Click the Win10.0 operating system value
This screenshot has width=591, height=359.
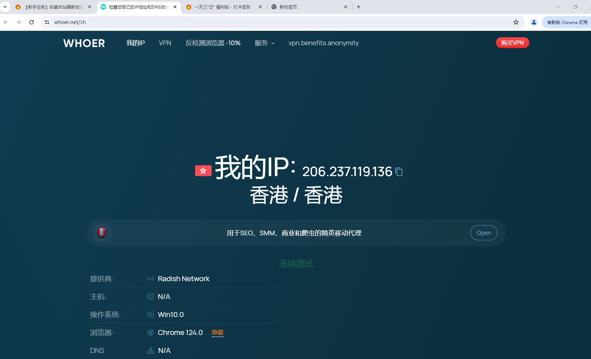pyautogui.click(x=171, y=315)
